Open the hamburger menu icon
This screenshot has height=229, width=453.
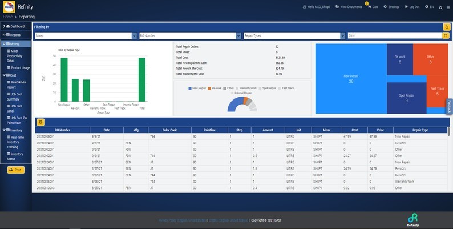pyautogui.click(x=448, y=8)
